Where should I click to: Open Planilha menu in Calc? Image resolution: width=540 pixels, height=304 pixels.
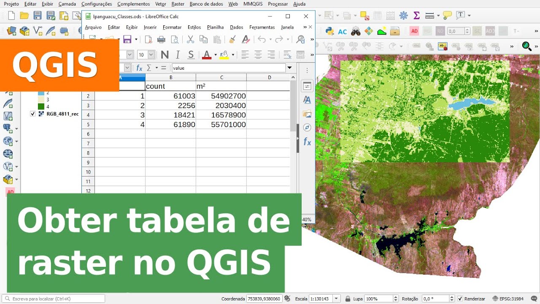215,27
